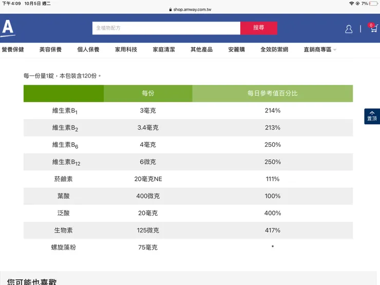This screenshot has width=380, height=285.
Task: Open the 家庭清潔 menu
Action: point(164,49)
